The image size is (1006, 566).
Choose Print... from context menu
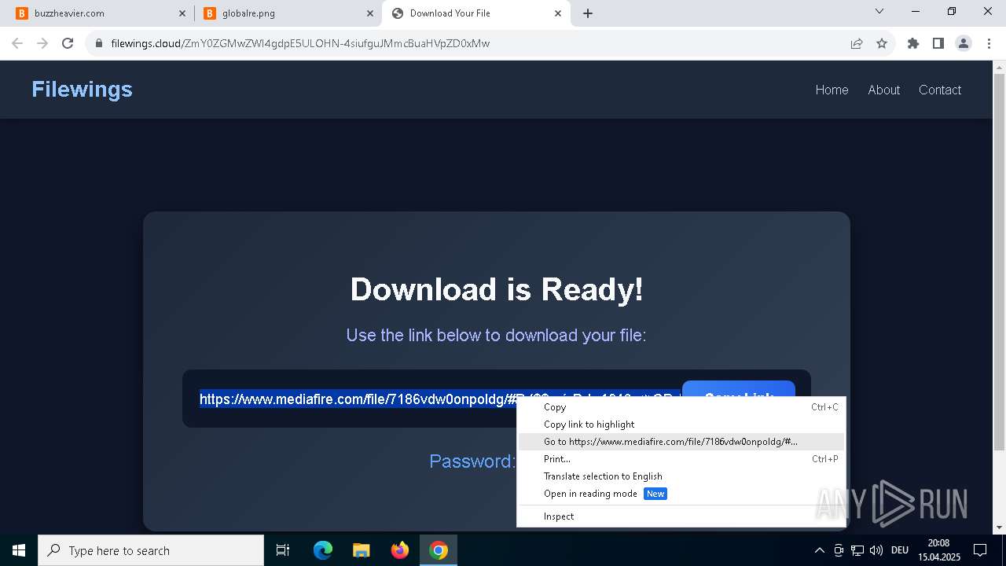(681, 459)
